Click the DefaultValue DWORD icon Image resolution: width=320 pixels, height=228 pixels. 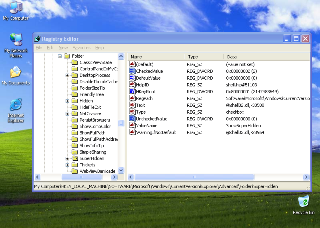click(132, 78)
